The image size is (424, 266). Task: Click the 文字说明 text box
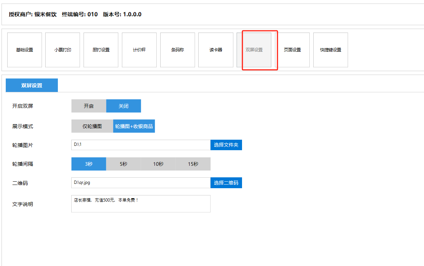click(x=141, y=204)
